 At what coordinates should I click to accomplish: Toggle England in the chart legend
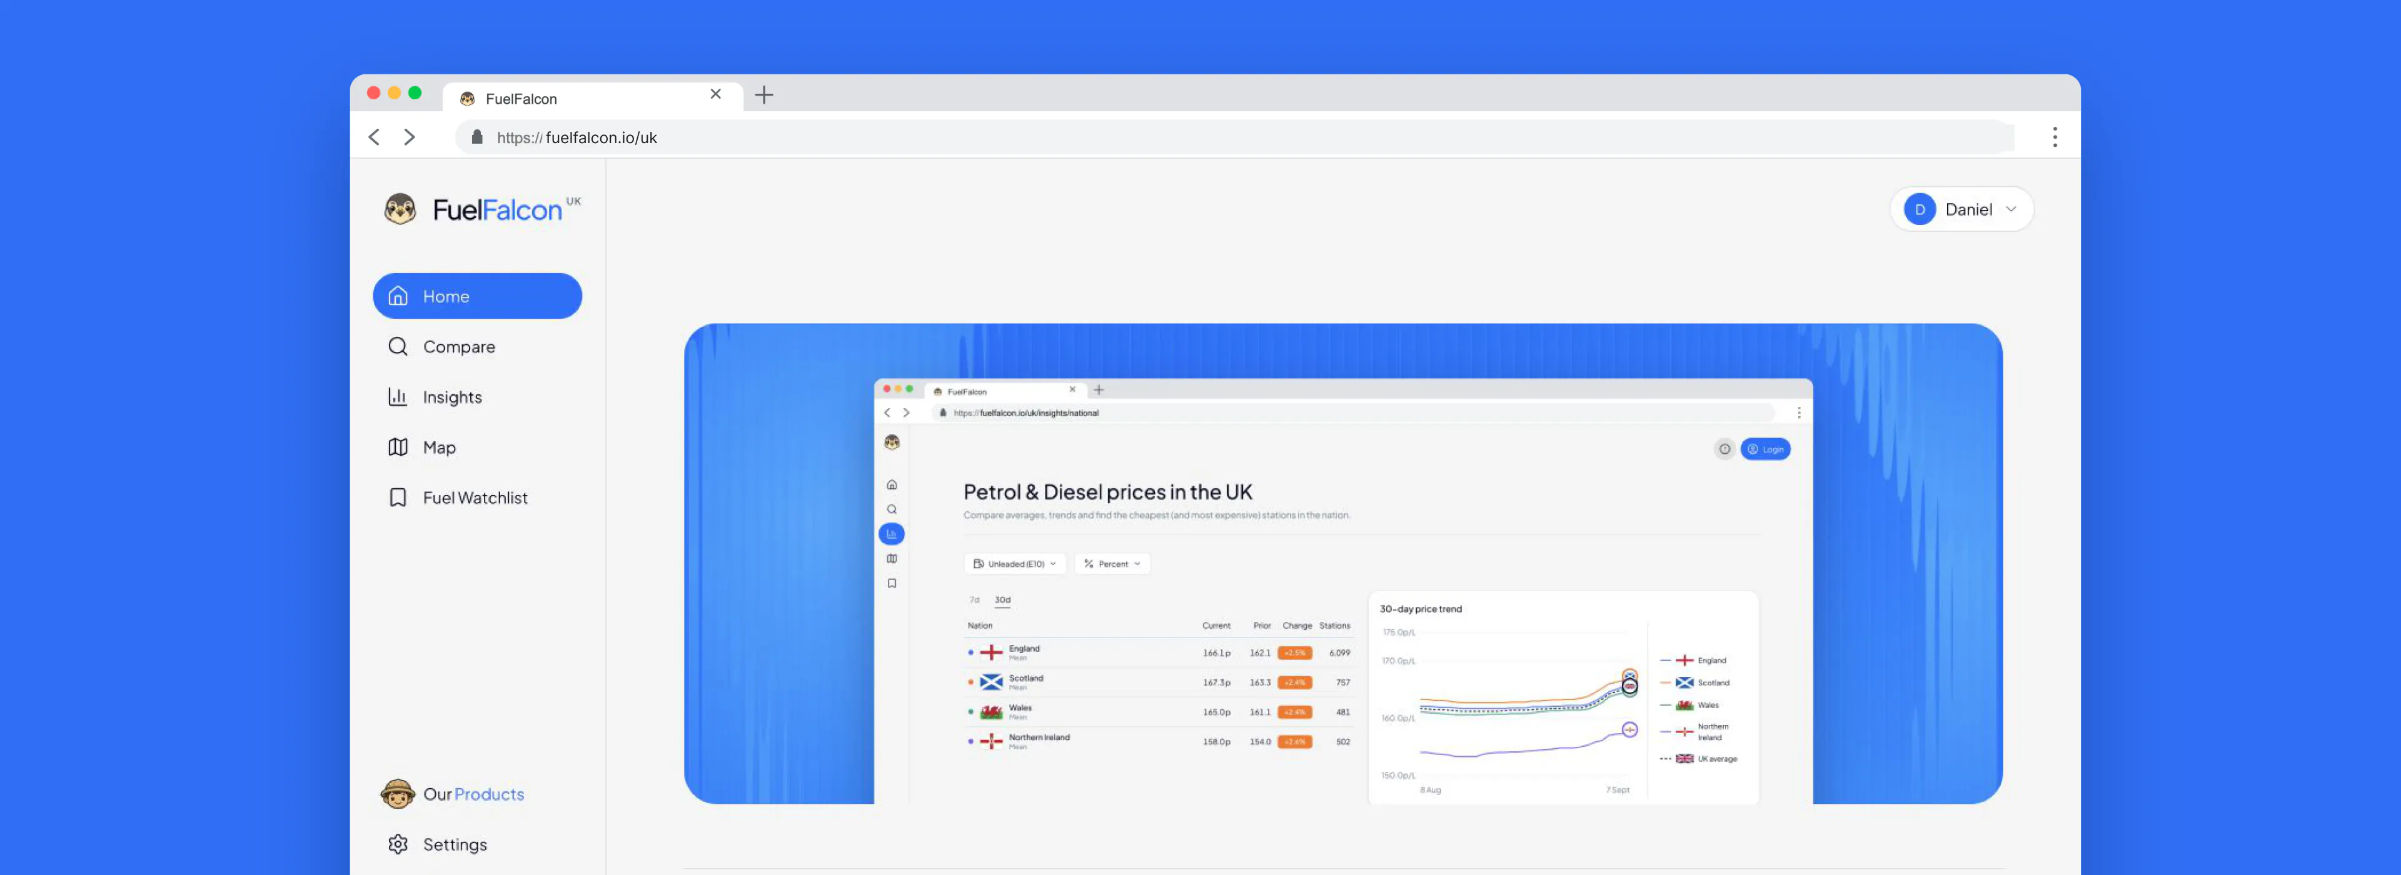[x=1694, y=661]
